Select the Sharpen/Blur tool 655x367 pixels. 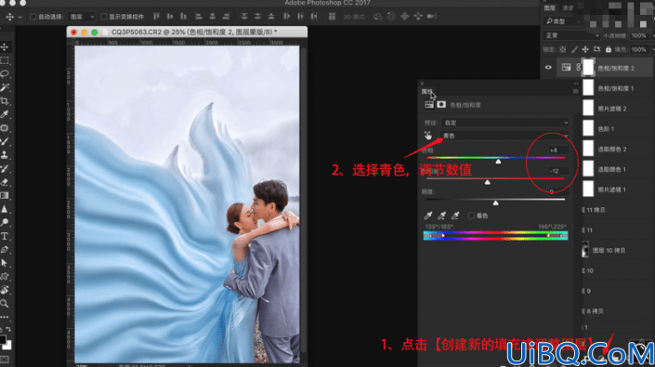pyautogui.click(x=5, y=209)
